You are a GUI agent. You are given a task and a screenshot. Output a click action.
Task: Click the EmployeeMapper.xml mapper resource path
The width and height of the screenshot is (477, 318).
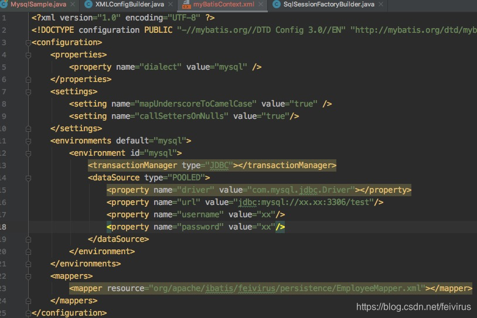pyautogui.click(x=287, y=288)
